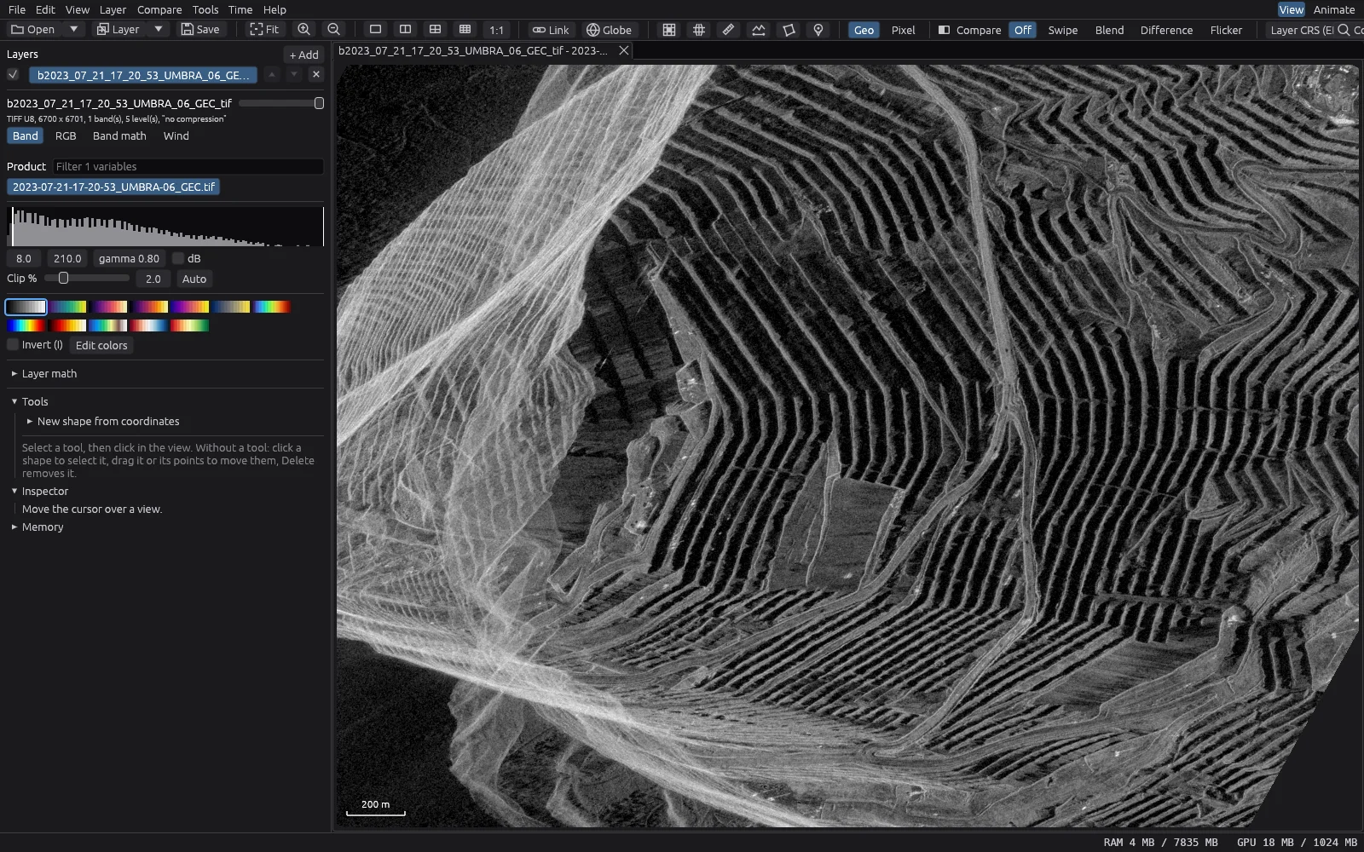Open the dropdown arrow beside Layer
This screenshot has height=852, width=1364.
tap(159, 29)
